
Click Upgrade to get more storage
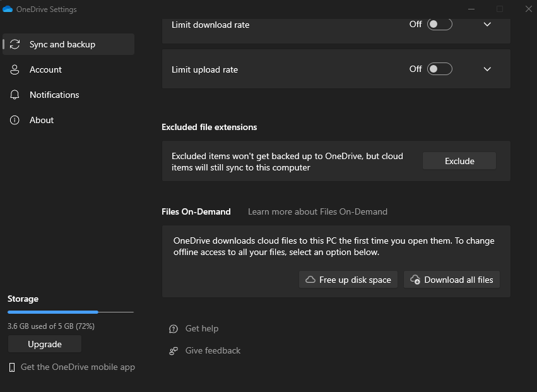45,344
